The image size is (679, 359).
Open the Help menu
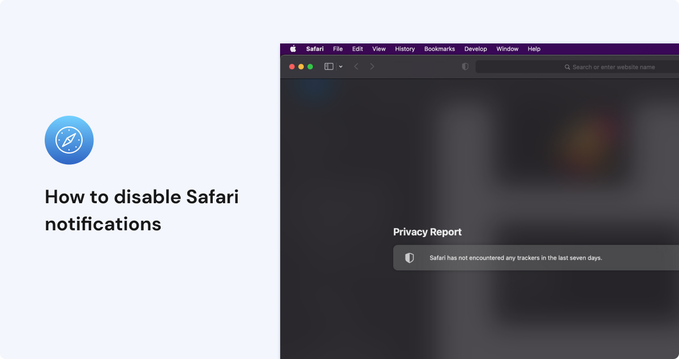pyautogui.click(x=534, y=49)
